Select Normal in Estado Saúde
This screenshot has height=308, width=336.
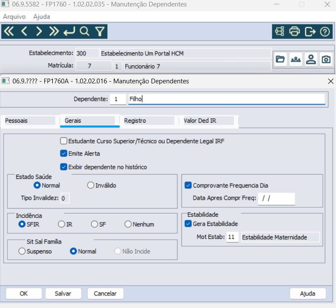[37, 185]
